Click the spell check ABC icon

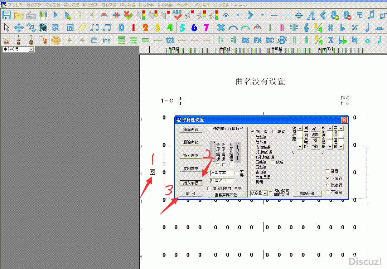coord(177,15)
